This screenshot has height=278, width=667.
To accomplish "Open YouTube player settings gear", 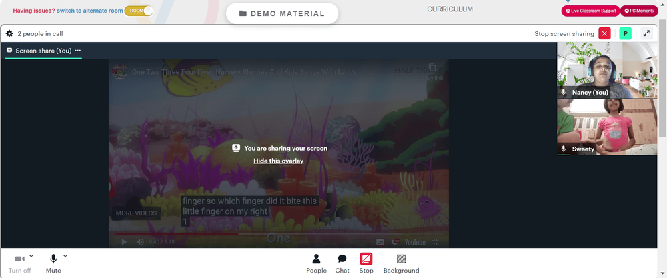I will point(395,242).
